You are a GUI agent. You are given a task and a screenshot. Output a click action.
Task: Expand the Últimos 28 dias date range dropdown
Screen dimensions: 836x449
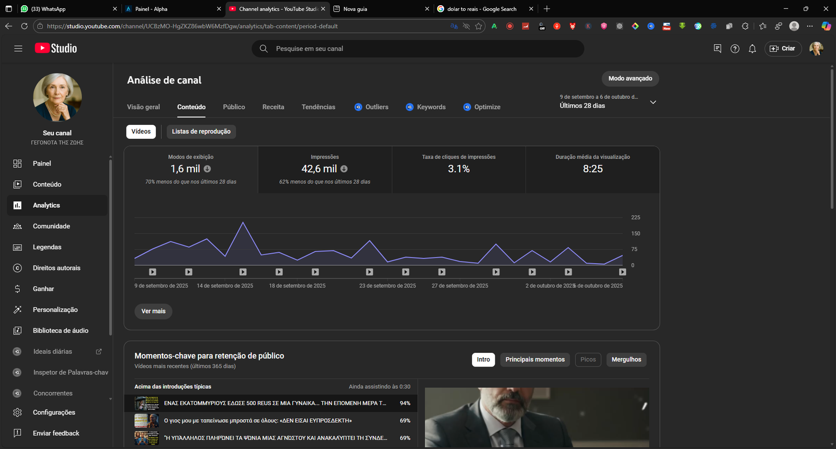653,102
